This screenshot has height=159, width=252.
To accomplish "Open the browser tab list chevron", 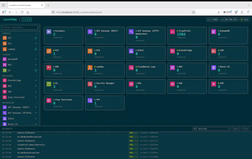I will click(249, 5).
